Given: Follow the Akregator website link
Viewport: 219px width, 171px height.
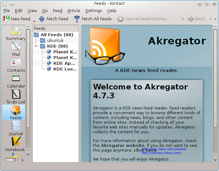Looking at the screenshot, I should pyautogui.click(x=123, y=146).
